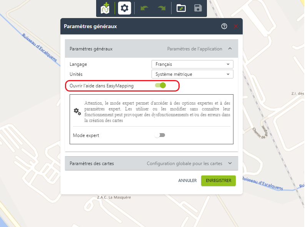Collapse Paramètres de l'application with the up chevron
Viewport: 305px width, 227px height.
[x=230, y=48]
